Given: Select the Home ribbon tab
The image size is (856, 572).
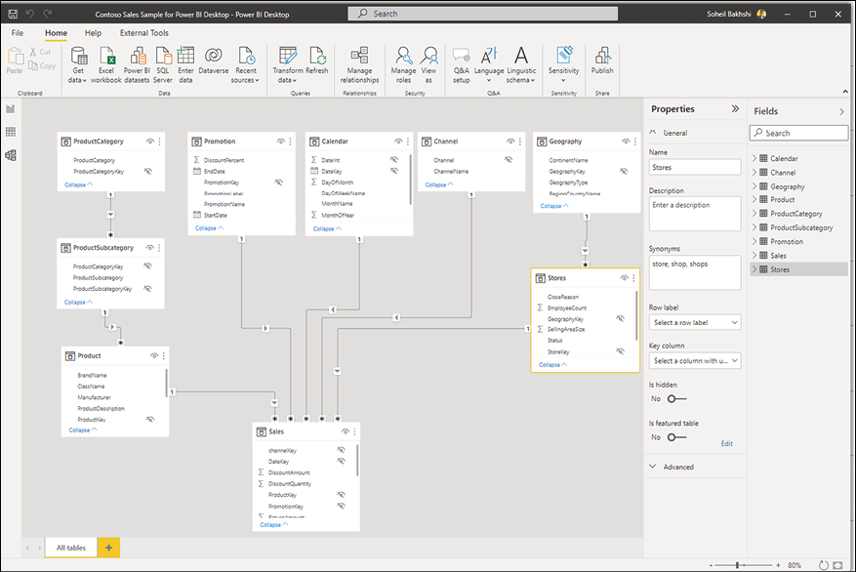Looking at the screenshot, I should click(57, 33).
